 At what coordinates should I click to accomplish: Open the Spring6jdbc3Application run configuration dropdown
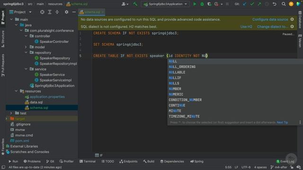pos(165,4)
